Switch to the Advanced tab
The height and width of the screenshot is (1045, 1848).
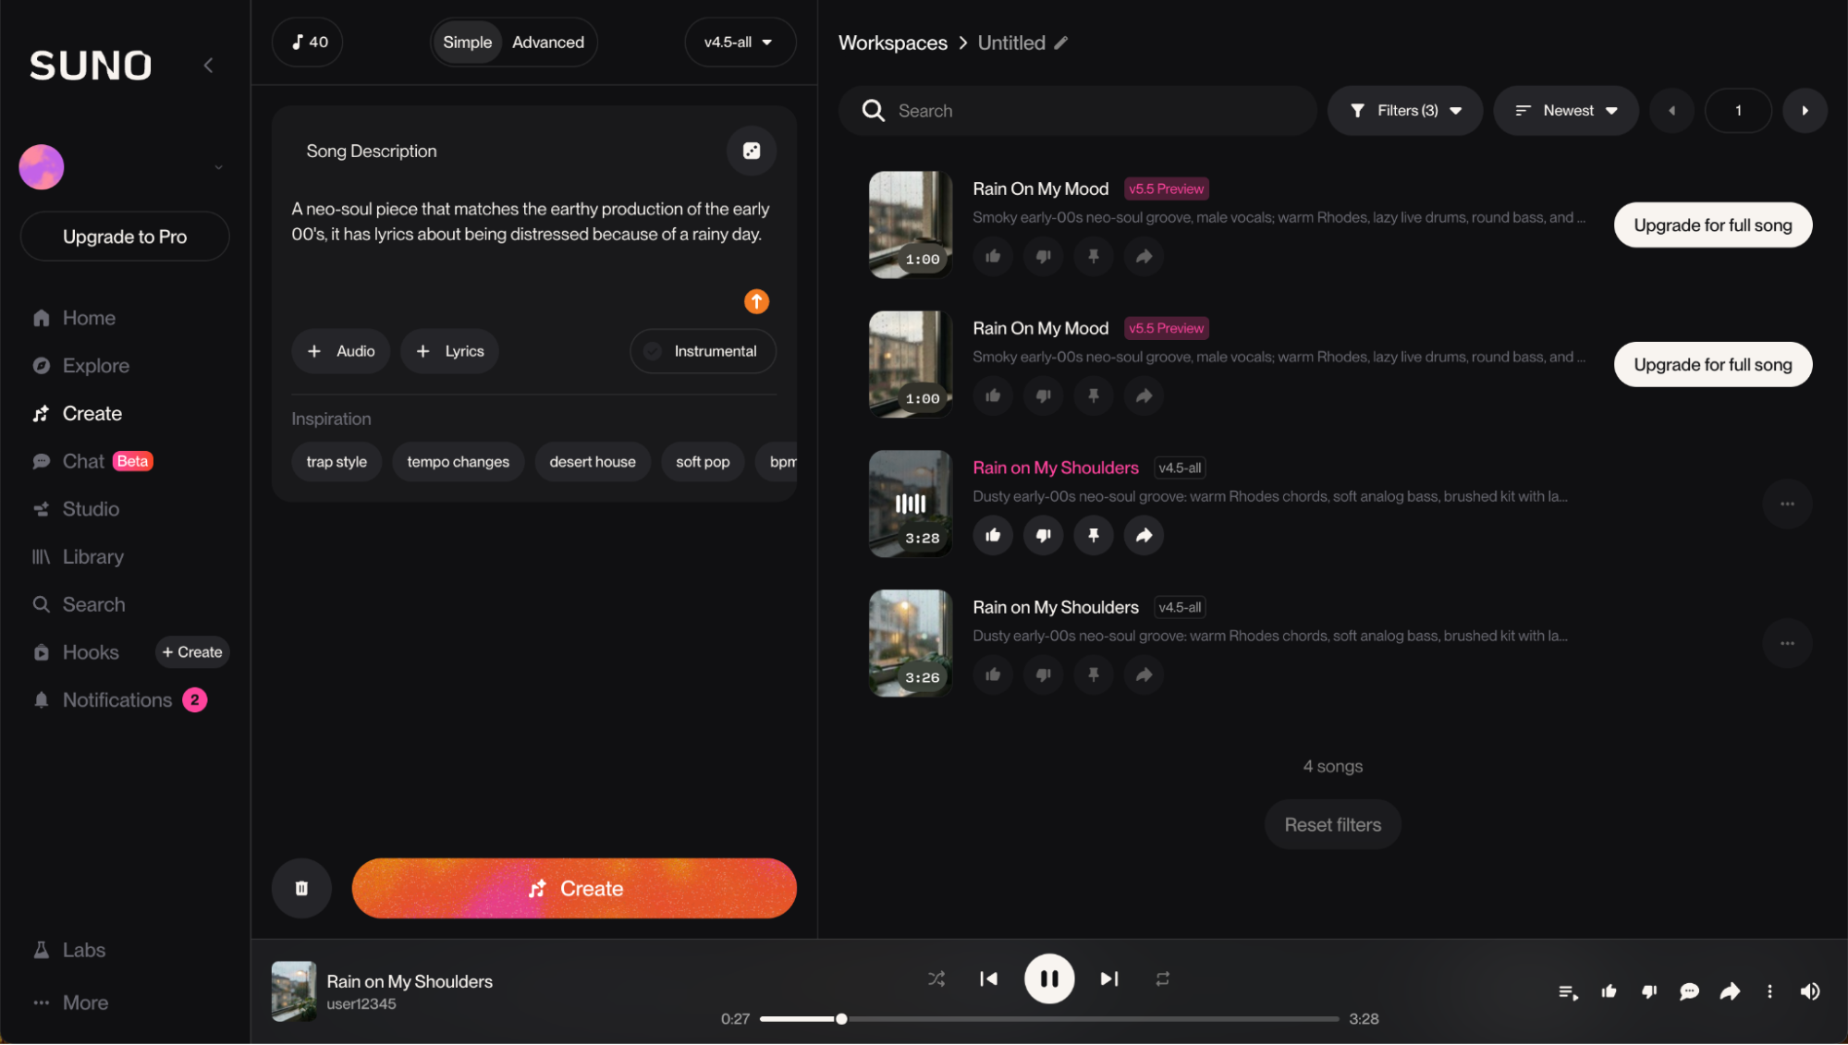pos(548,43)
